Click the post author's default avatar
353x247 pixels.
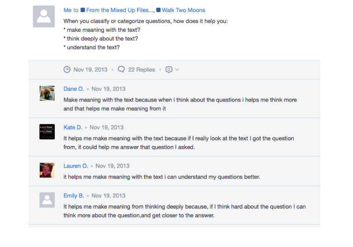tap(43, 16)
